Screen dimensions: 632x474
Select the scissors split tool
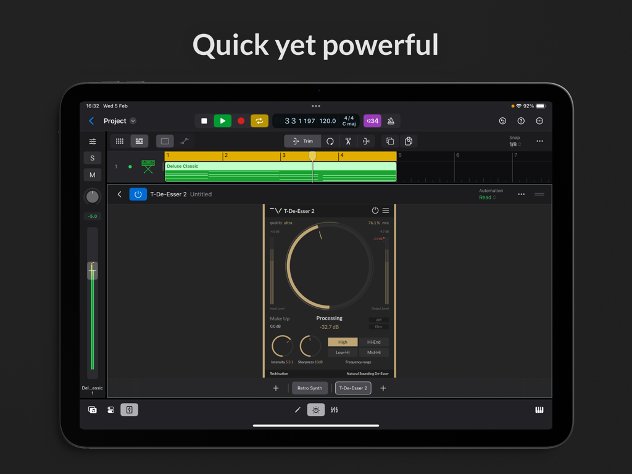(x=347, y=141)
